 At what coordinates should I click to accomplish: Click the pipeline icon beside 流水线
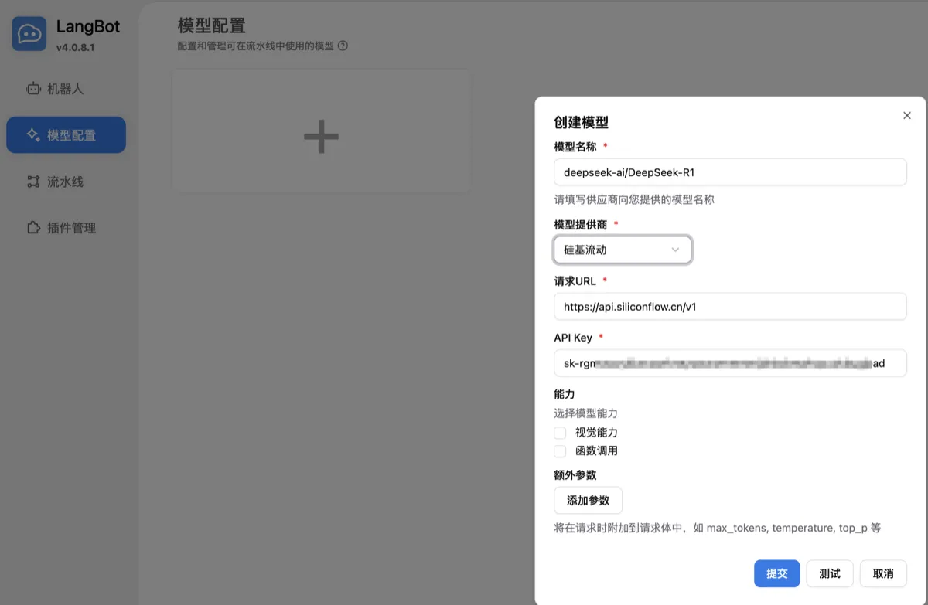[x=32, y=182]
